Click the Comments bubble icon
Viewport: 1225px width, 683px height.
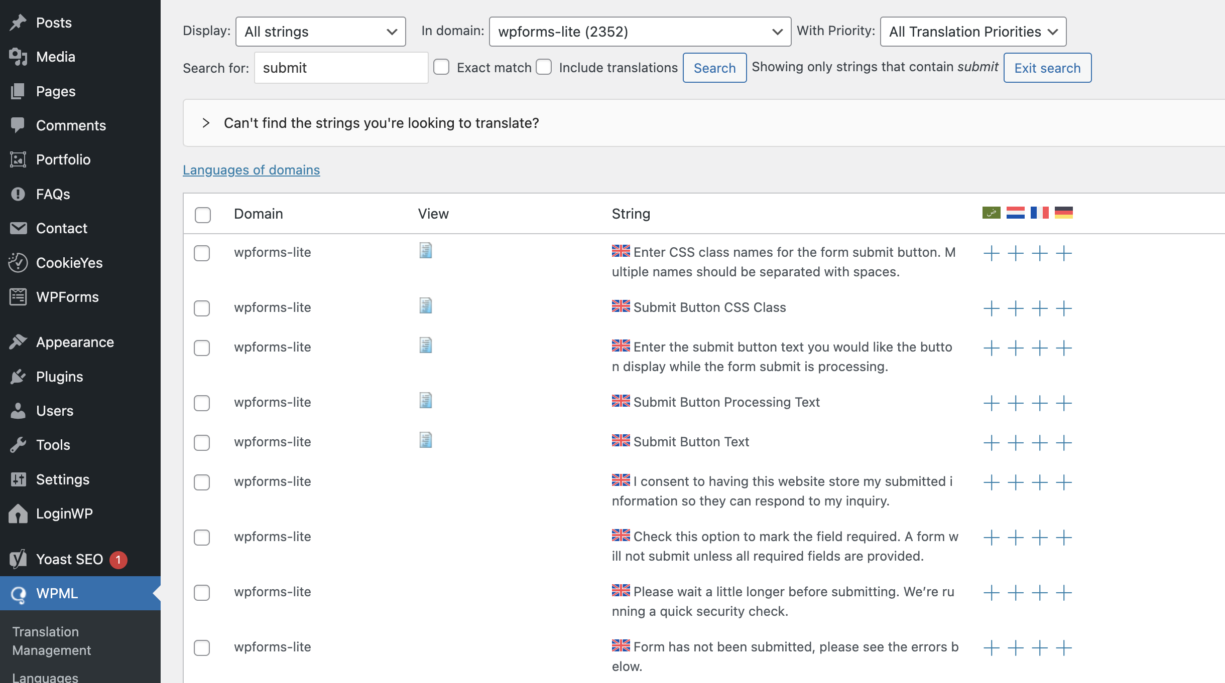point(18,125)
